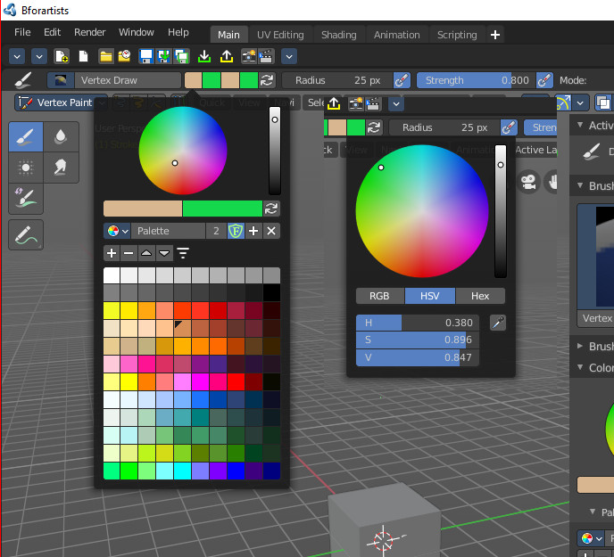Collapse the Activ... panel in sidebar
Image resolution: width=614 pixels, height=557 pixels.
click(580, 125)
